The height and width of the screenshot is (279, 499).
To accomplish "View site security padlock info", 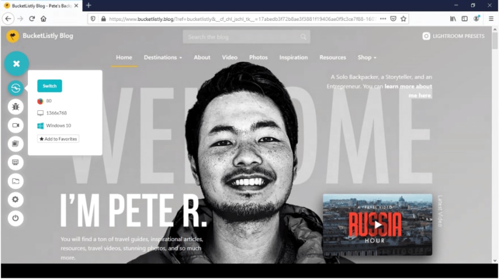I will [103, 19].
